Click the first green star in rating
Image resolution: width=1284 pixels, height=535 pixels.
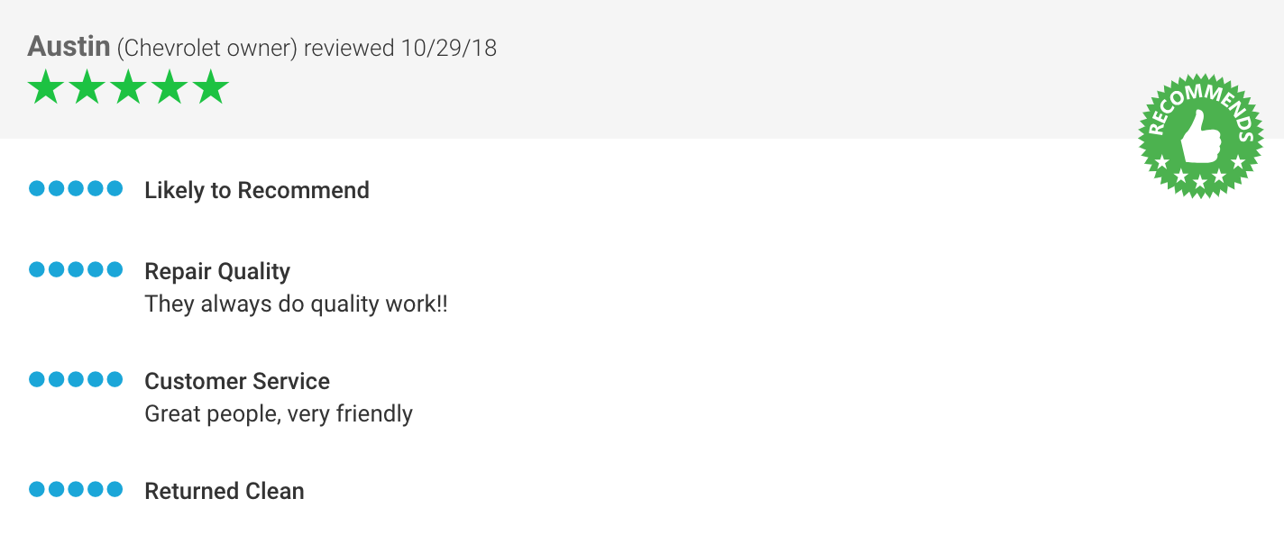[45, 87]
